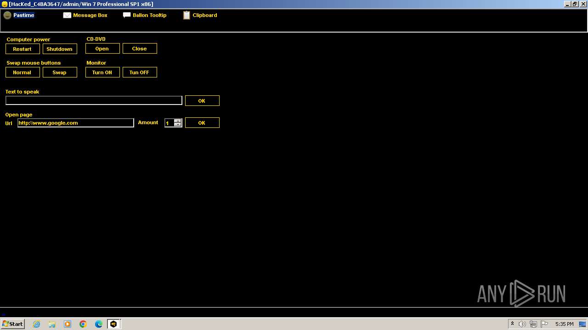Click the Url input field

click(x=76, y=123)
